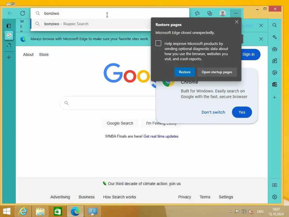Open the Business footer link
The image size is (289, 217).
[x=86, y=197]
